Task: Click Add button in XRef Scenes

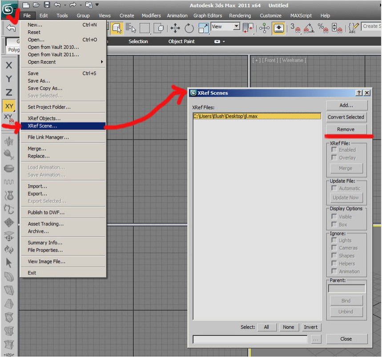Action: click(x=346, y=105)
